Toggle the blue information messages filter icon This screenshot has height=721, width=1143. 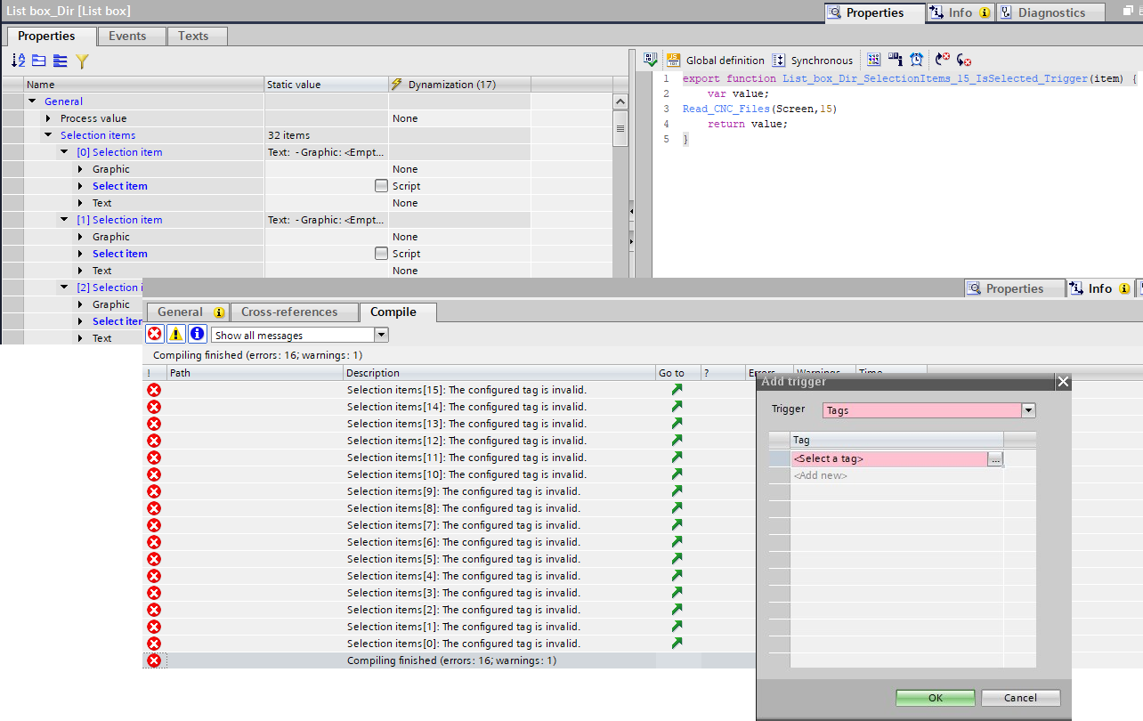click(198, 335)
